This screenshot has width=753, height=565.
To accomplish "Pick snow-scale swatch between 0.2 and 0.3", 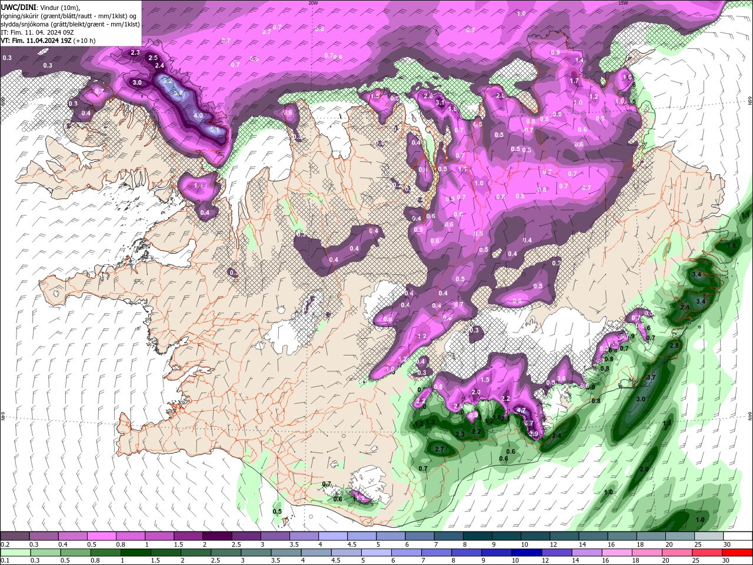I will [x=15, y=536].
